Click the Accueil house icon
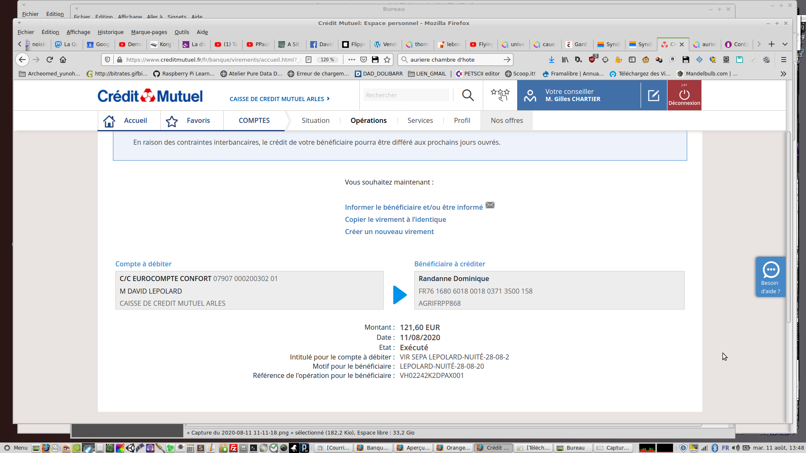Screen dimensions: 806x453 tap(109, 121)
